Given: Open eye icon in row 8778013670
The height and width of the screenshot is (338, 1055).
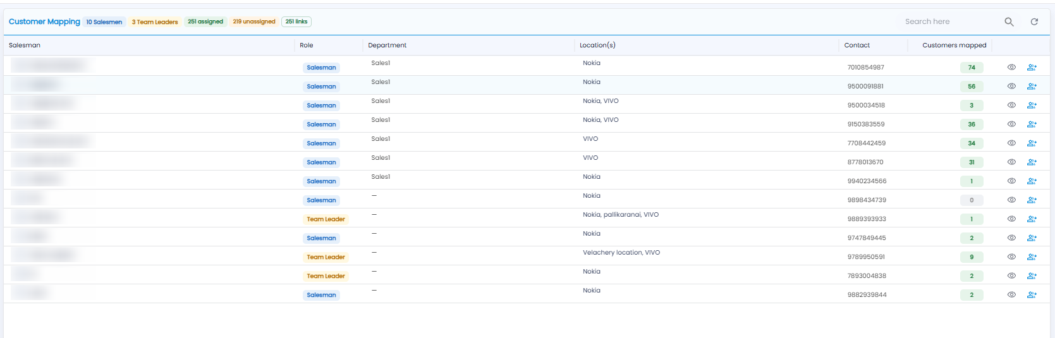Looking at the screenshot, I should [1011, 162].
